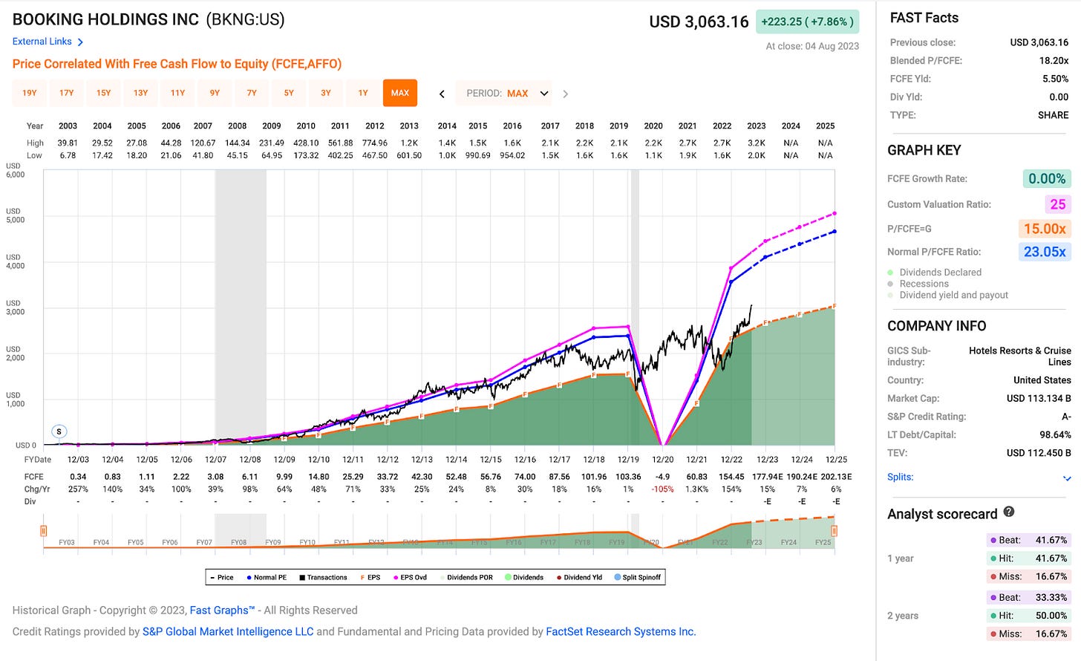
Task: Toggle Recessions in Graph Key
Action: 918,284
